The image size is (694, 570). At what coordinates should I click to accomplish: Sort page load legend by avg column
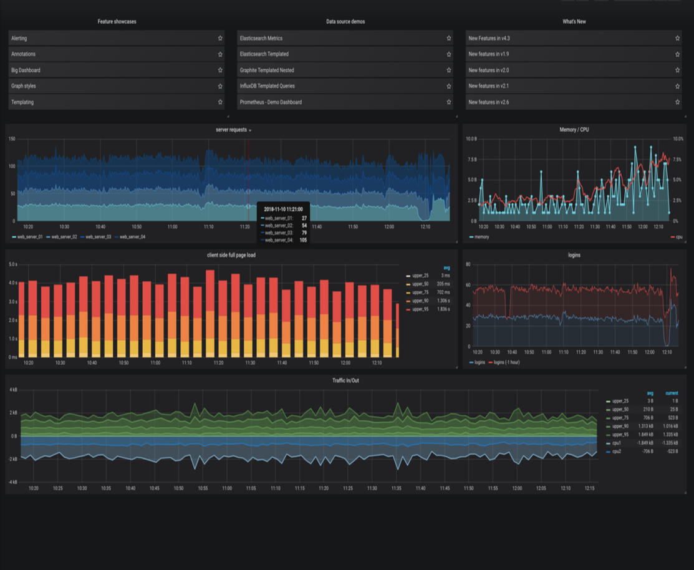pyautogui.click(x=446, y=268)
